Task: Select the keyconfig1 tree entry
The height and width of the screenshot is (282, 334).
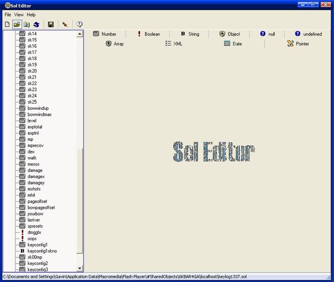Action: [x=38, y=245]
